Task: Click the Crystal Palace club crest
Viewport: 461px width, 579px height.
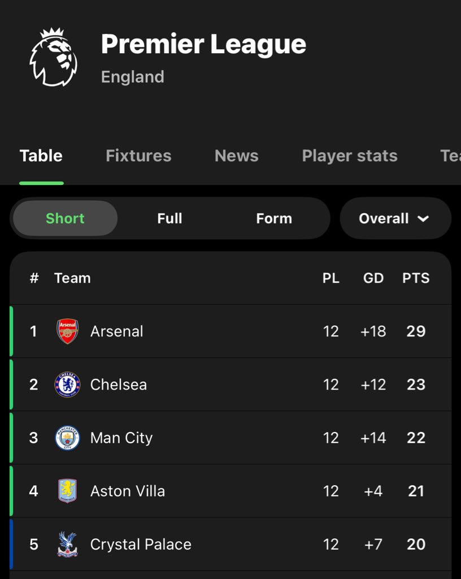Action: click(x=68, y=544)
